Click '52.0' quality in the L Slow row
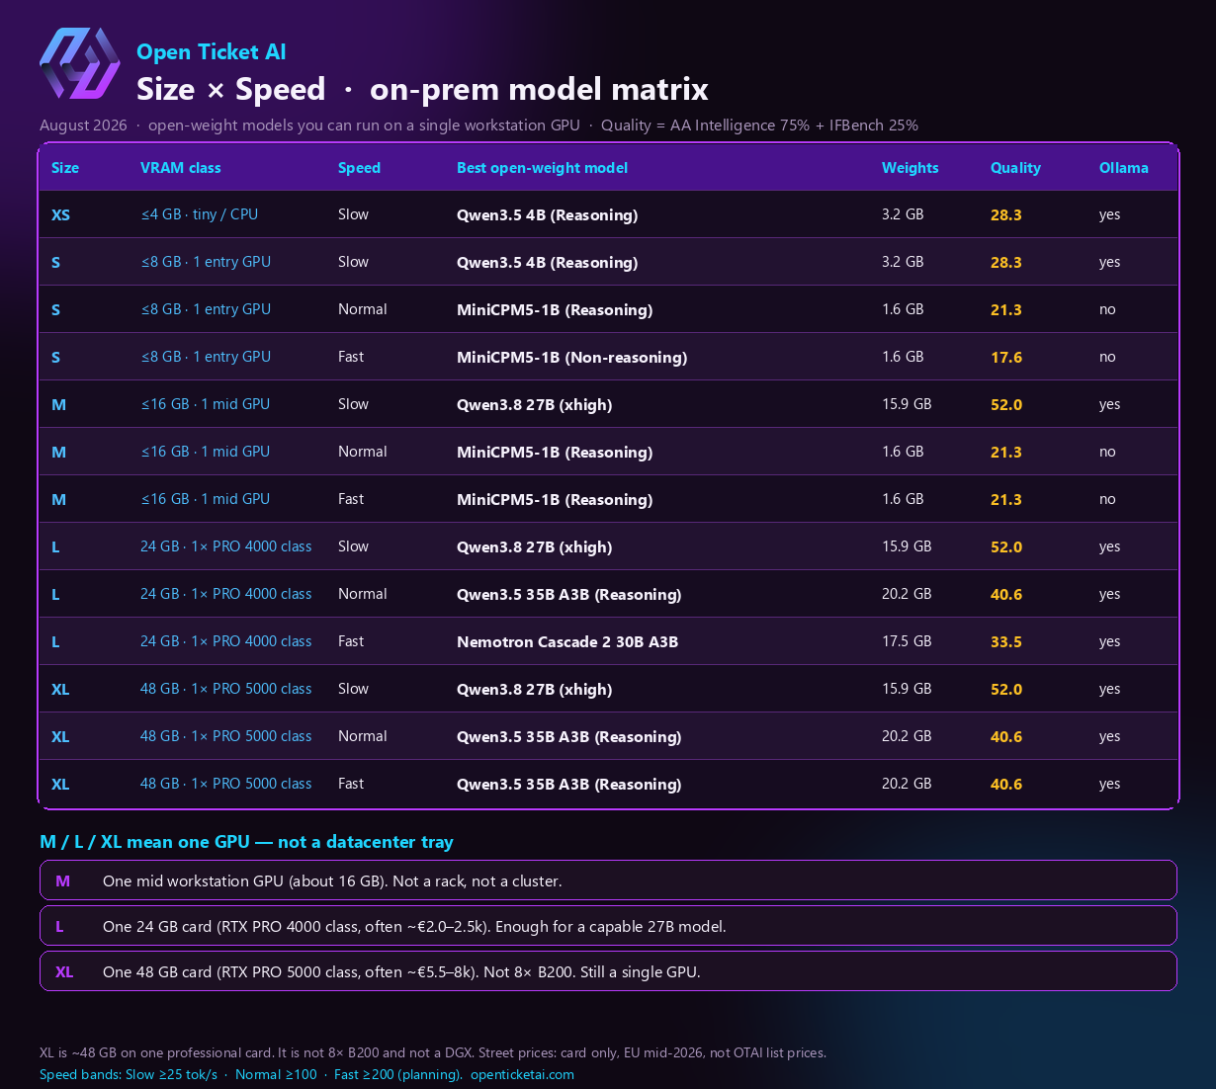 (1006, 547)
